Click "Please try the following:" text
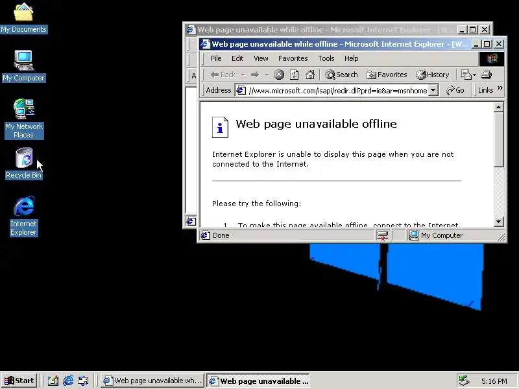 256,204
